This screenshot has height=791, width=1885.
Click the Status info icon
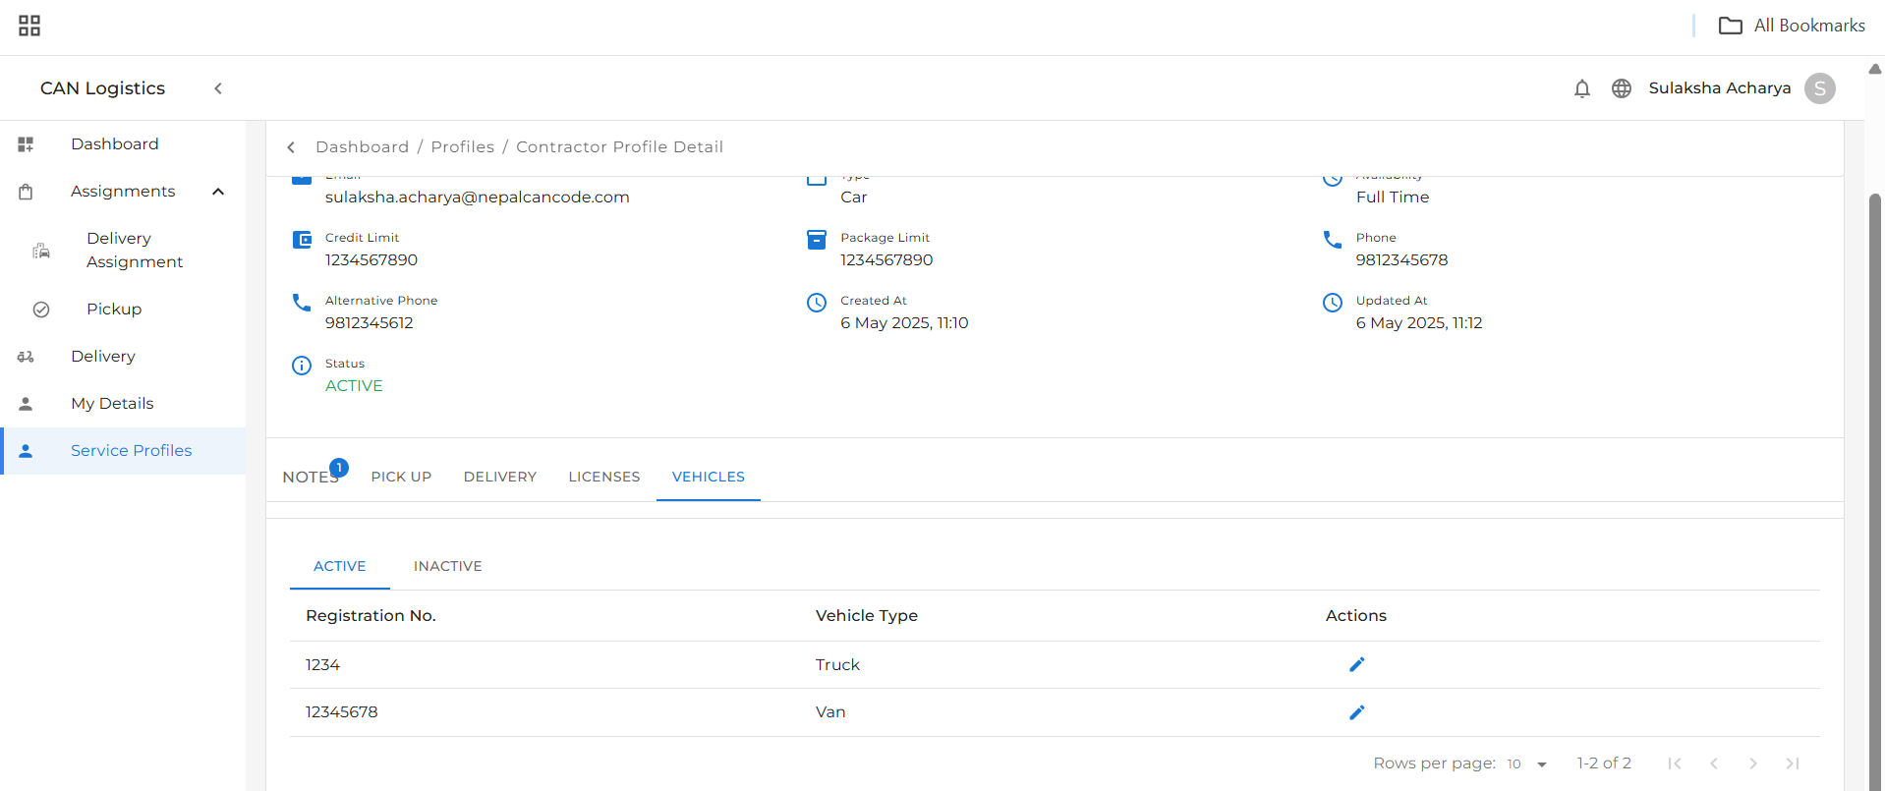pyautogui.click(x=302, y=366)
